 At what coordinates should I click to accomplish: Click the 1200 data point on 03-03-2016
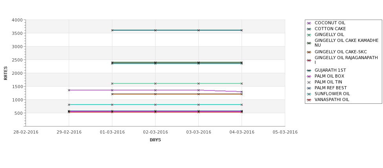[x=198, y=94]
